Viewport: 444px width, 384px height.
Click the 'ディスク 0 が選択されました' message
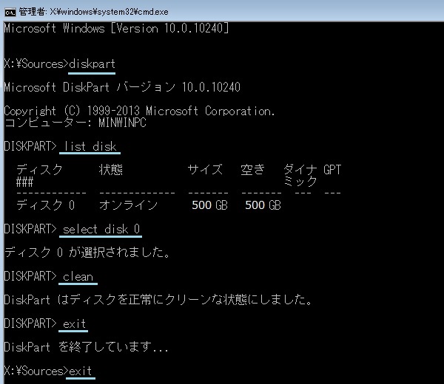87,253
